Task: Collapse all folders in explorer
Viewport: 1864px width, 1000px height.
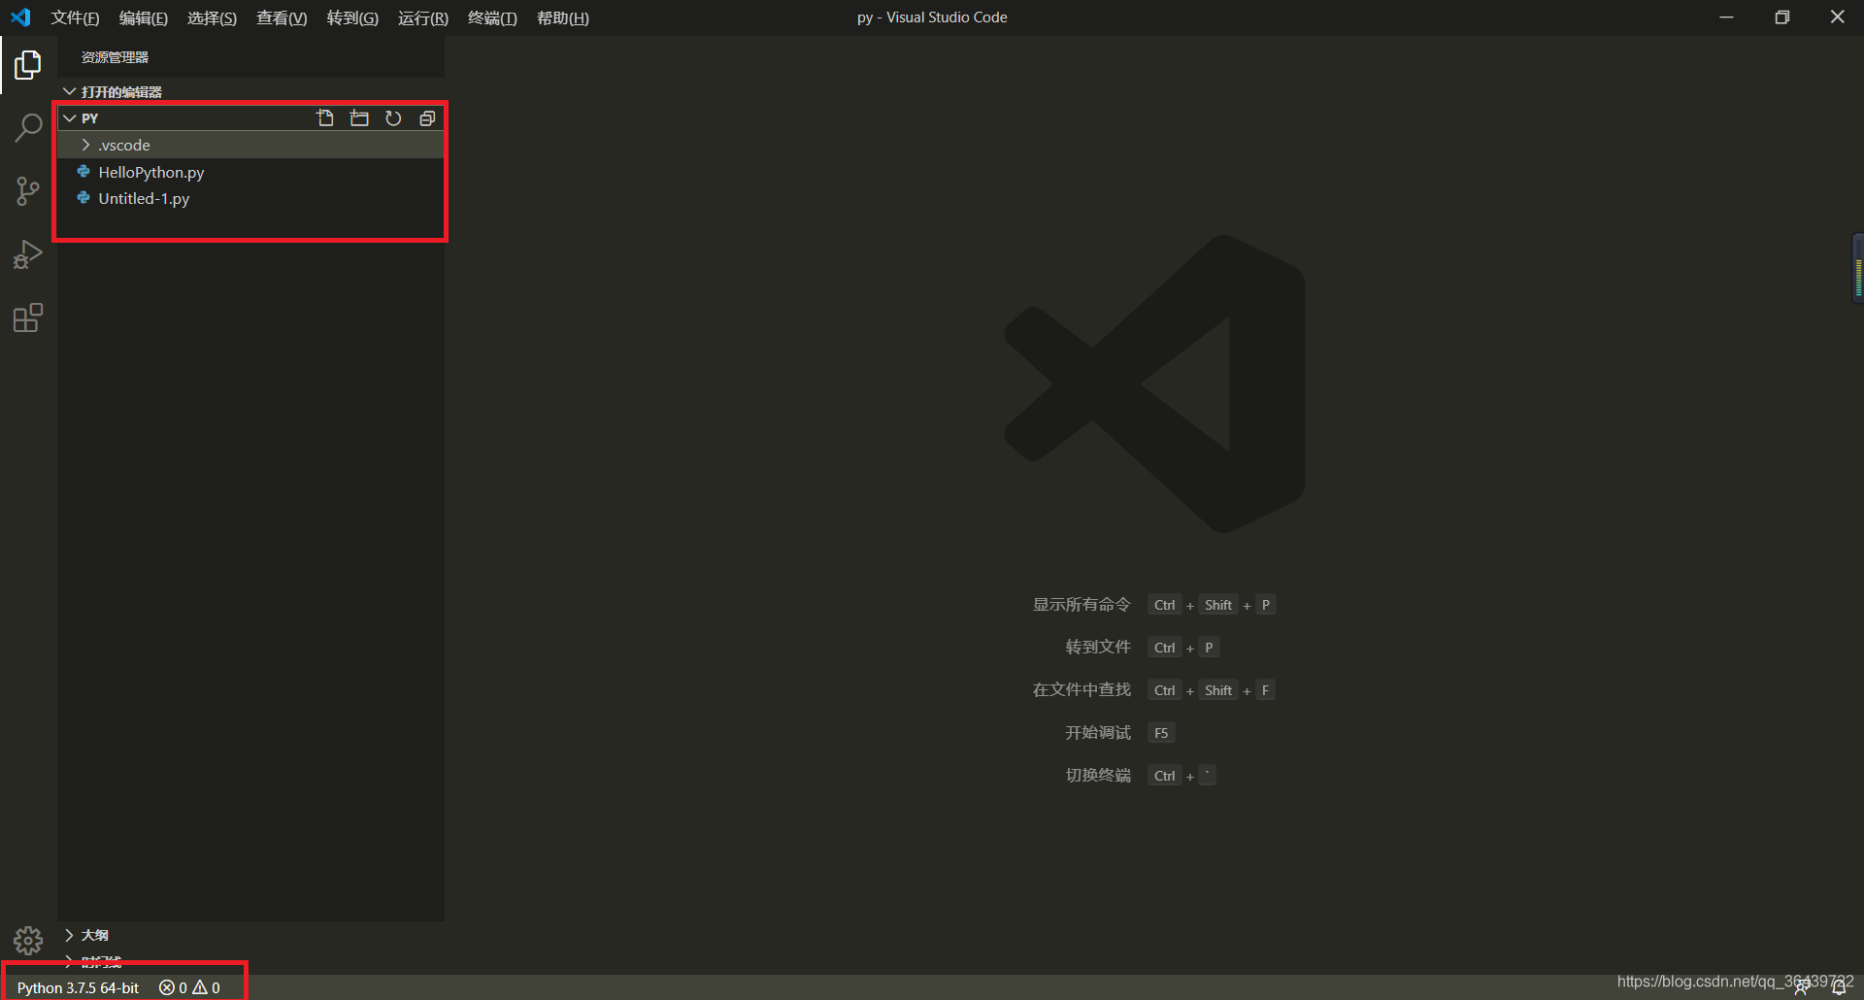Action: point(427,118)
